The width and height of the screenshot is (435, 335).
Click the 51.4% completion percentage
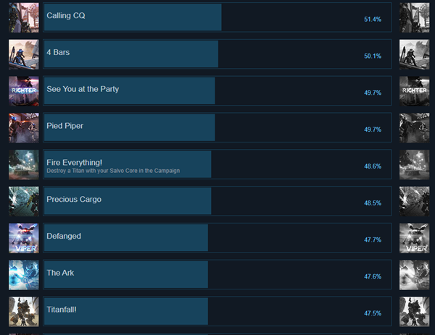[373, 20]
